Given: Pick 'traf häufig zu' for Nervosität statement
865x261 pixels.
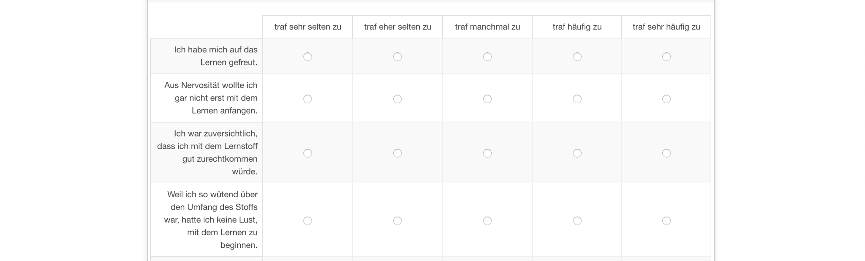Looking at the screenshot, I should (x=577, y=99).
